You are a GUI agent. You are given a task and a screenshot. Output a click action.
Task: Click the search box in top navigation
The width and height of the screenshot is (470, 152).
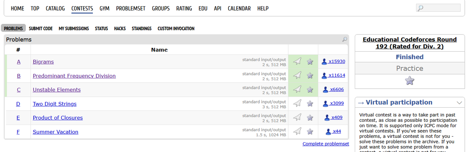(x=438, y=8)
